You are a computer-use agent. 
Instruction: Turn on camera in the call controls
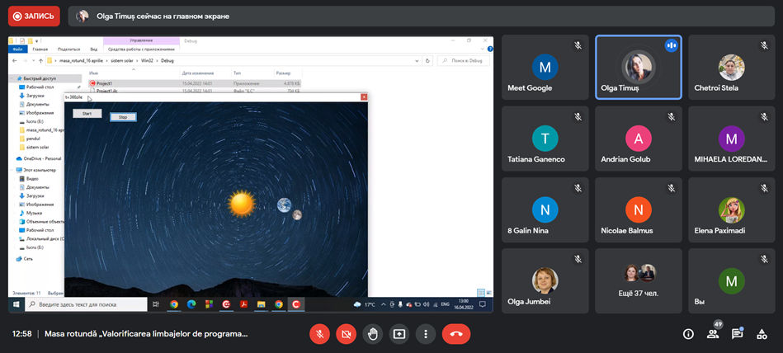click(x=347, y=334)
